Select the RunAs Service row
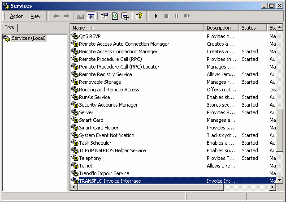This screenshot has width=286, height=202. [173, 97]
